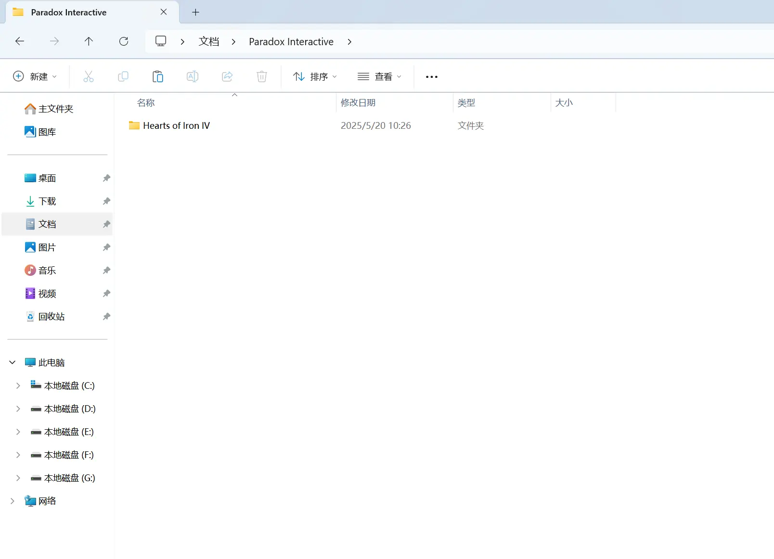Click the Cut scissors icon
Image resolution: width=774 pixels, height=559 pixels.
89,76
